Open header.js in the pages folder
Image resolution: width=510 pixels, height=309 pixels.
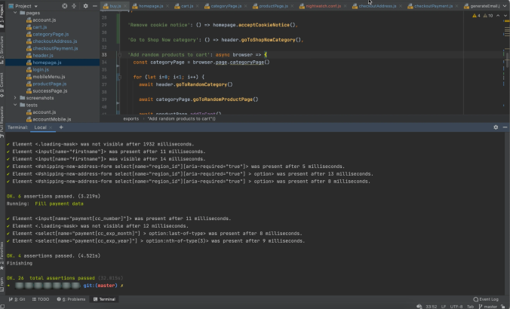(42, 55)
